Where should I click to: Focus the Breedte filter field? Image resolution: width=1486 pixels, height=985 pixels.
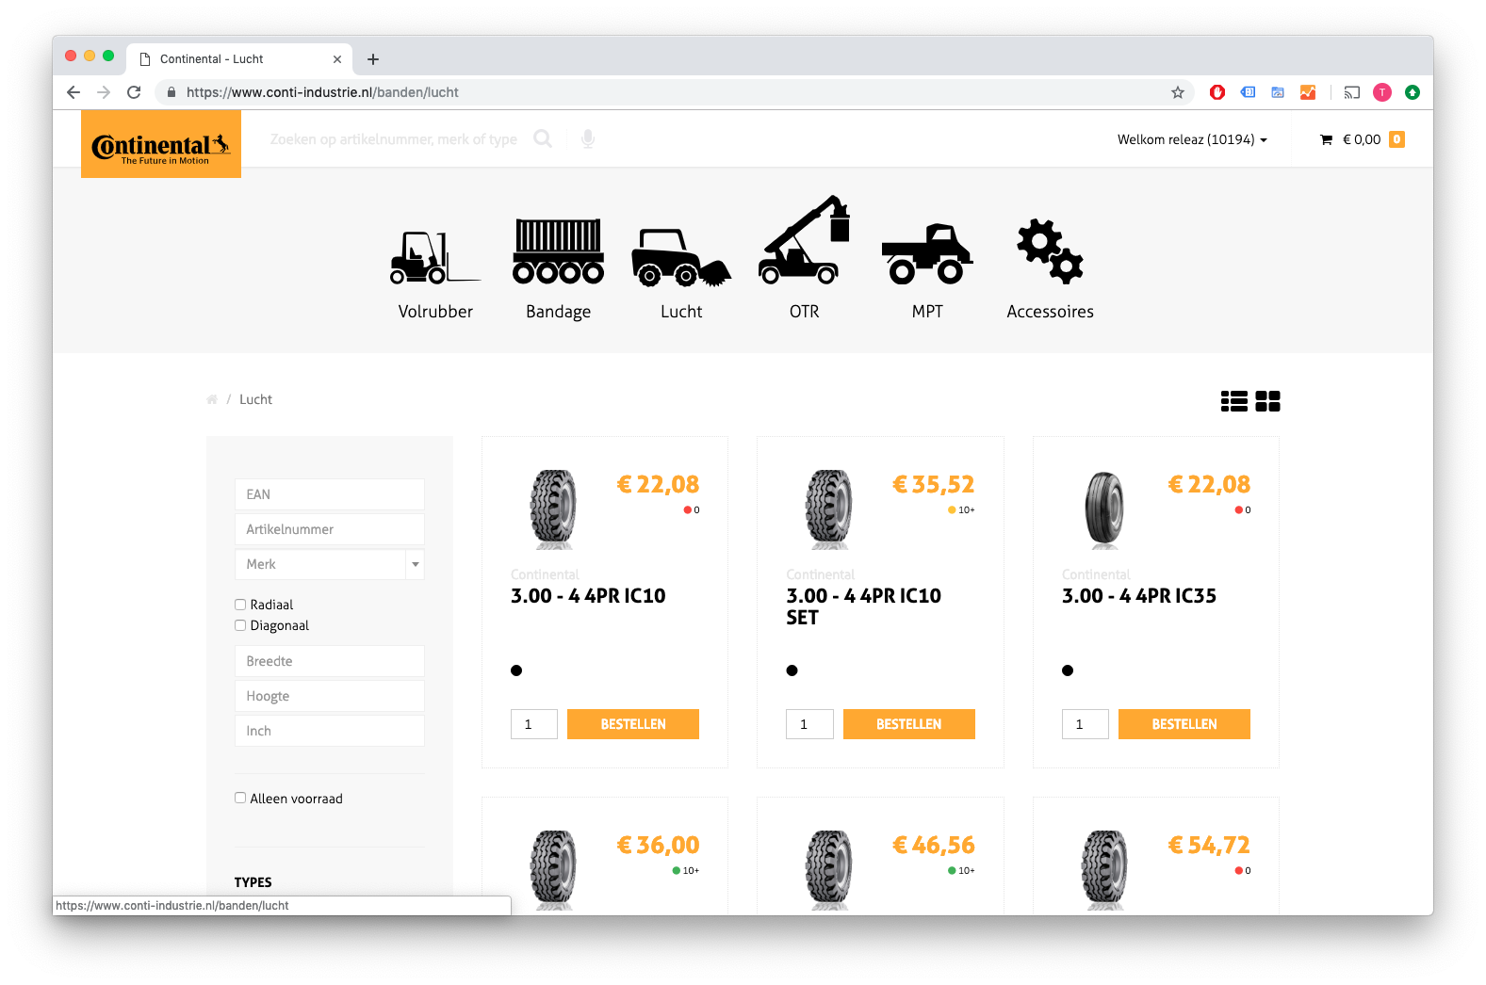tap(330, 661)
